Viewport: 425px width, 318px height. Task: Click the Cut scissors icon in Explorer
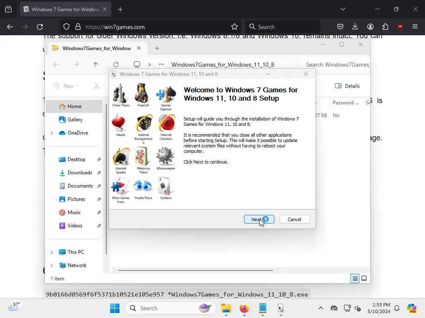(97, 86)
